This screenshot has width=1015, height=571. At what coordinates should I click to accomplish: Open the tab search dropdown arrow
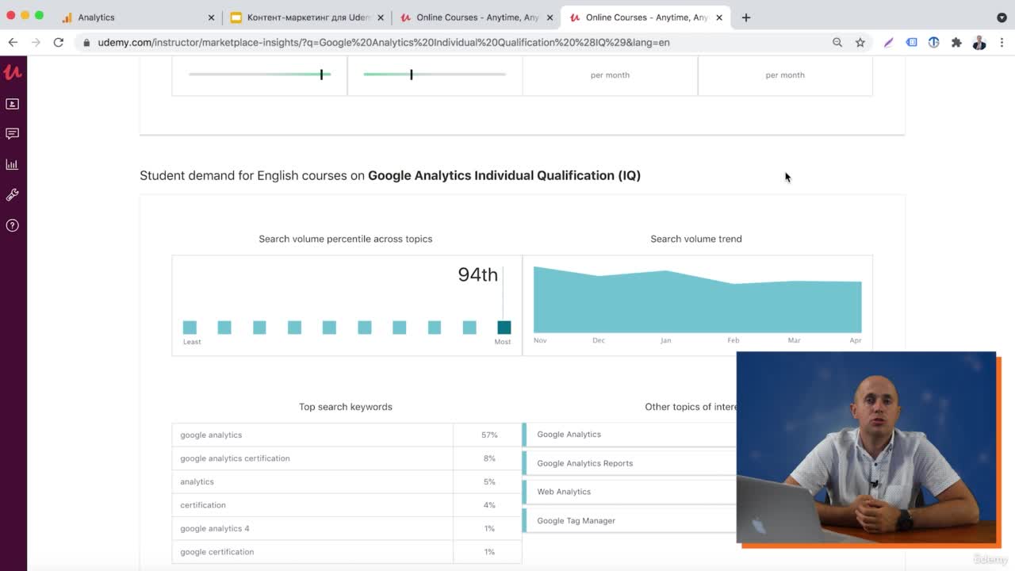click(x=1002, y=17)
